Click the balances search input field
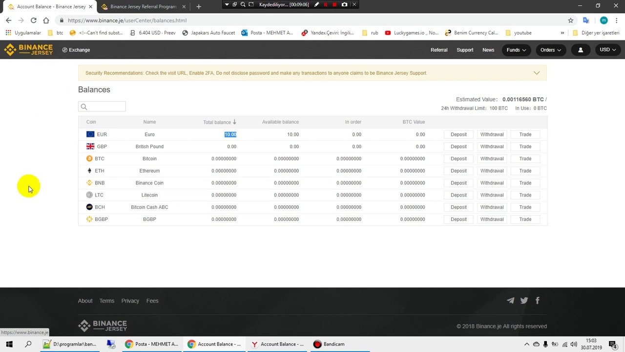 (102, 107)
